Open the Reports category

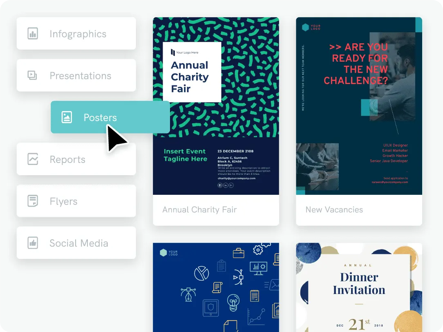pos(76,159)
